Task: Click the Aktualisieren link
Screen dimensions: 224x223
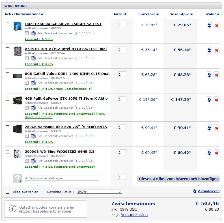Action: click(208, 191)
